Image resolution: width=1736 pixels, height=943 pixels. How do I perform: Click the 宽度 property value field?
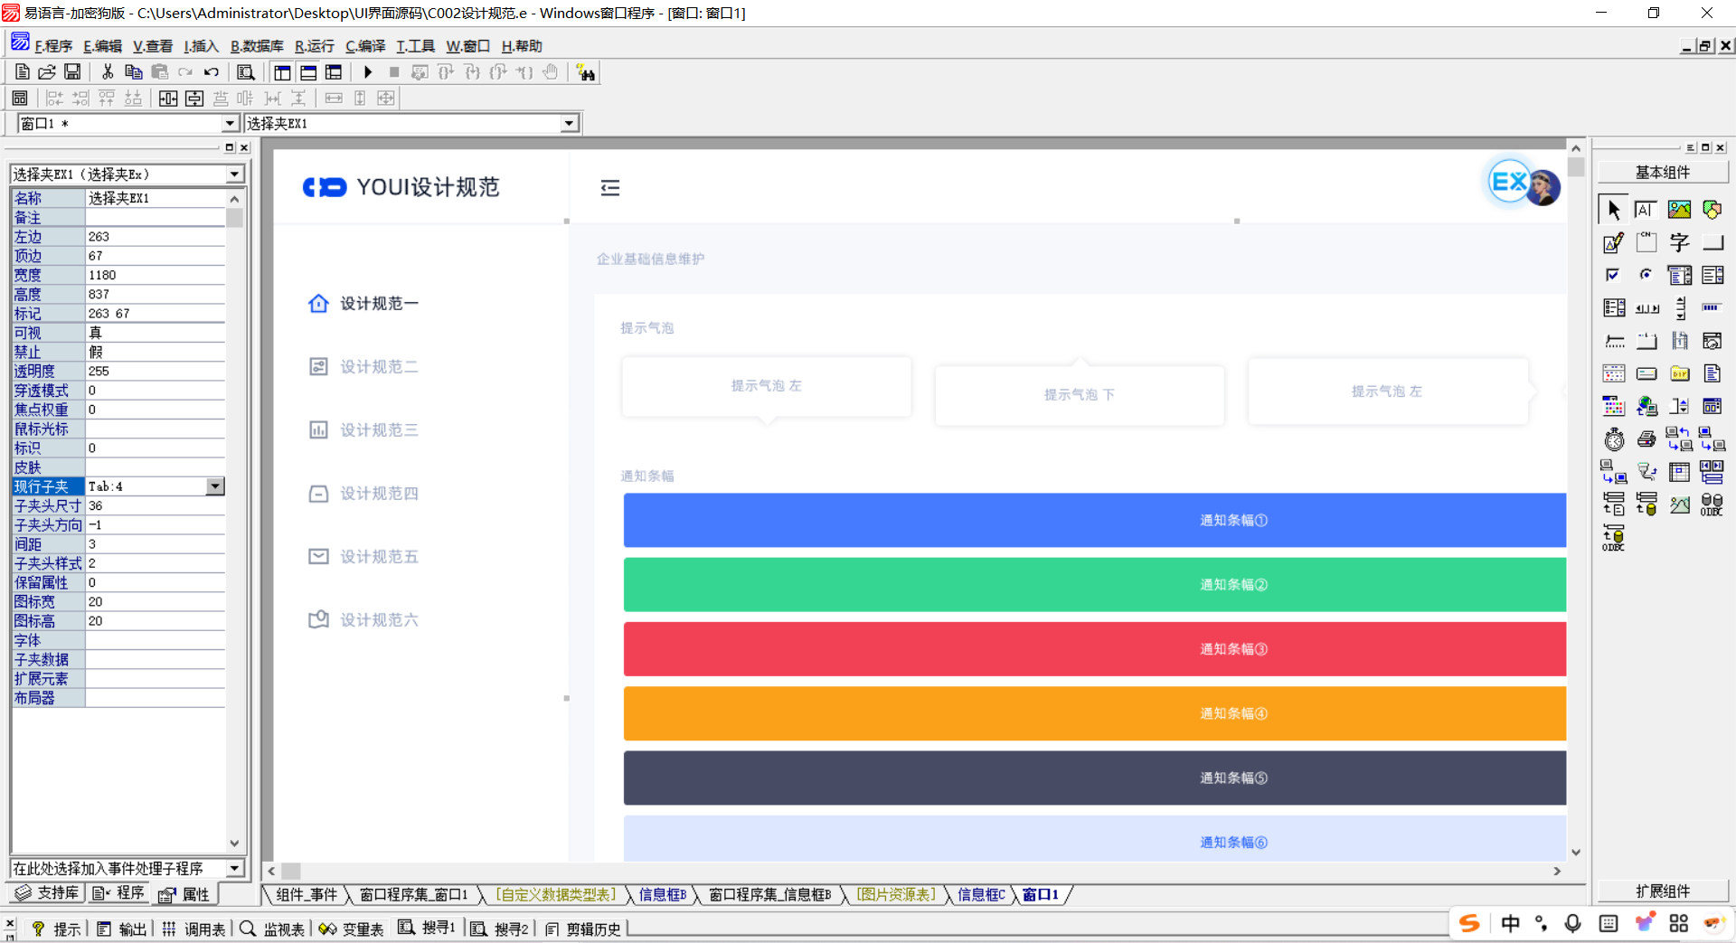tap(154, 275)
